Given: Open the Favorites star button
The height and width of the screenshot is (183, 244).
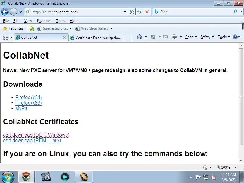Looking at the screenshot, I should [13, 28].
